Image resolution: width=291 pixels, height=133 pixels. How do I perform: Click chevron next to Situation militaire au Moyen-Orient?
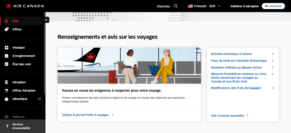pyautogui.click(x=273, y=68)
